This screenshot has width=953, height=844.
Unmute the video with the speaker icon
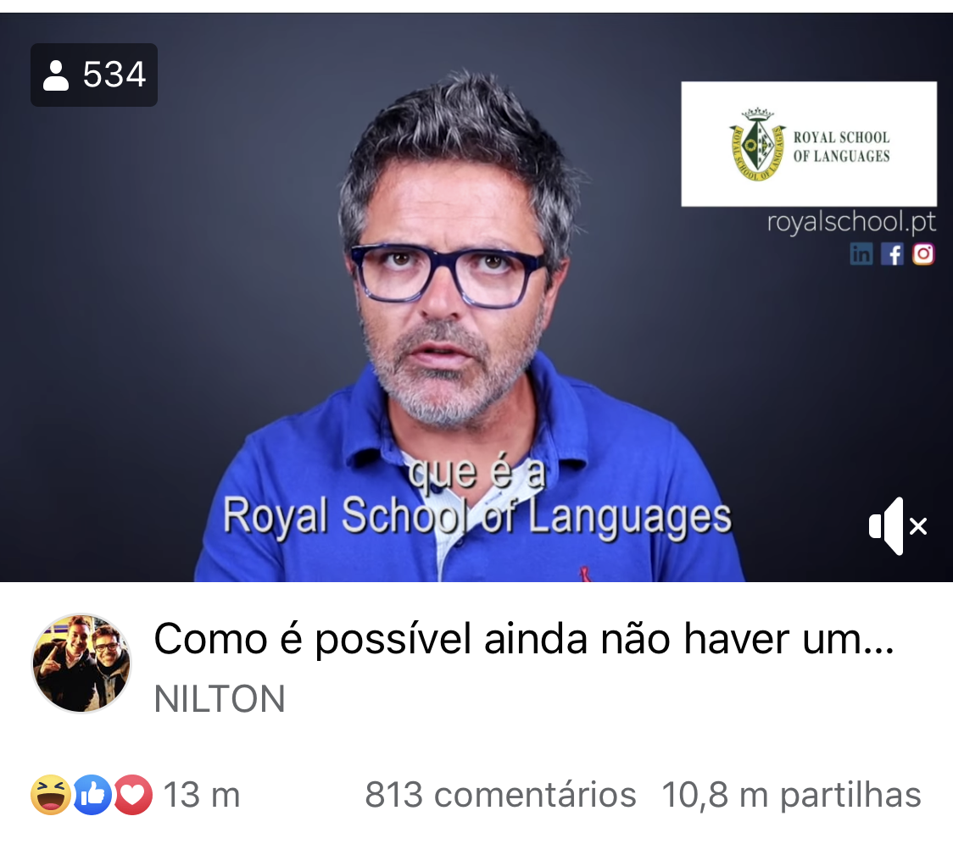pyautogui.click(x=898, y=525)
